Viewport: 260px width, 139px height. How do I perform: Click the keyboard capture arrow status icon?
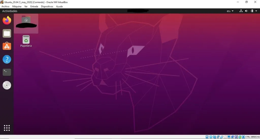pyautogui.click(x=243, y=137)
